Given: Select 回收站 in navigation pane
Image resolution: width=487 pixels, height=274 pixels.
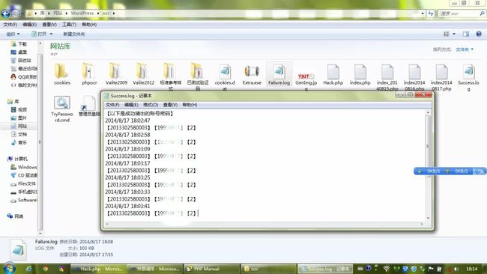Looking at the screenshot, I should coord(21,61).
